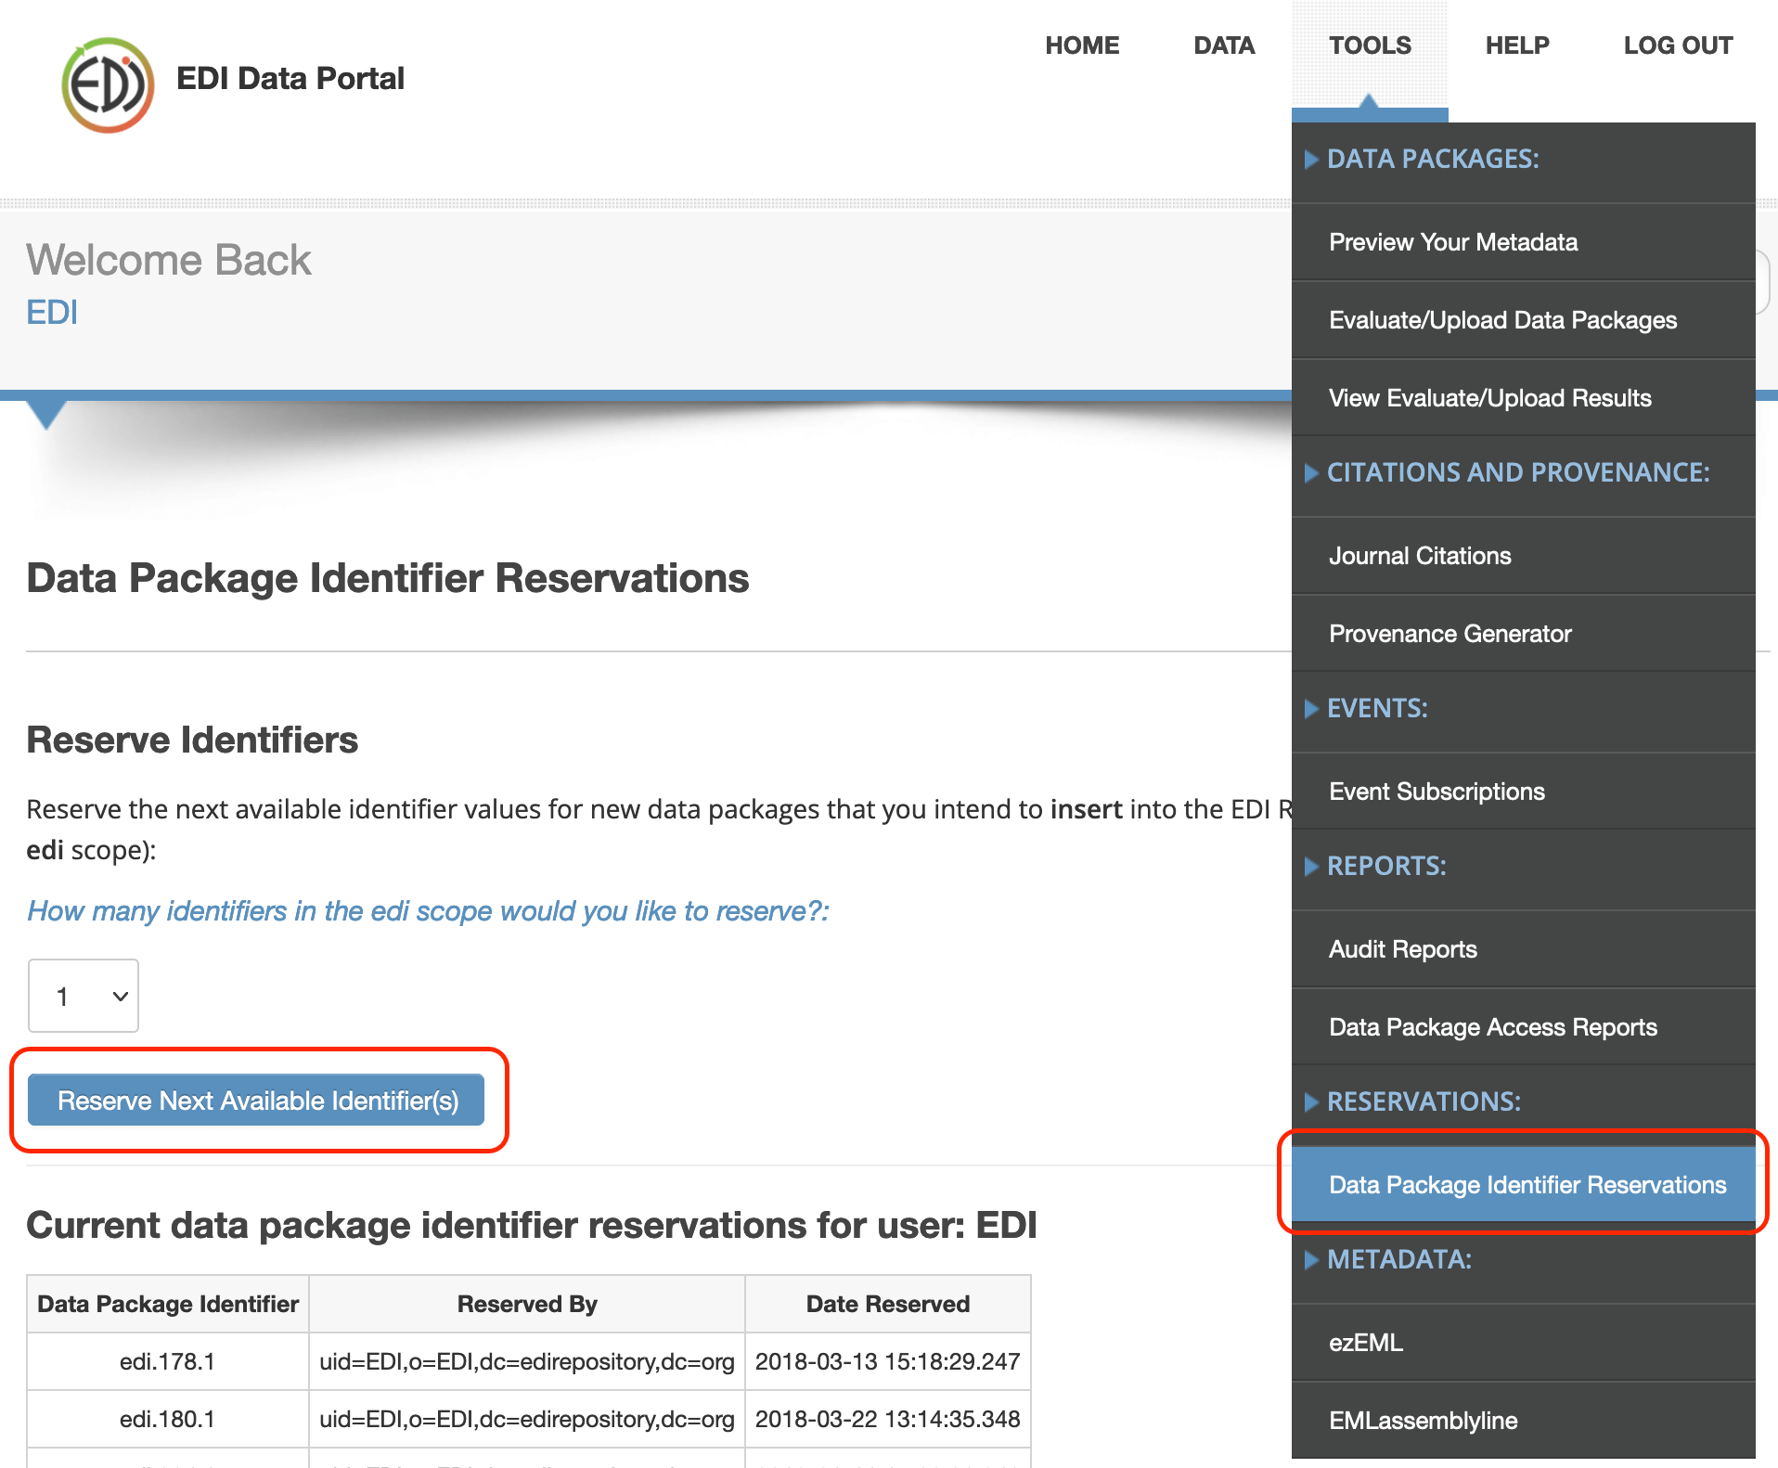Click date 2018-03-13 15:18:29.247
The image size is (1778, 1468).
point(888,1361)
